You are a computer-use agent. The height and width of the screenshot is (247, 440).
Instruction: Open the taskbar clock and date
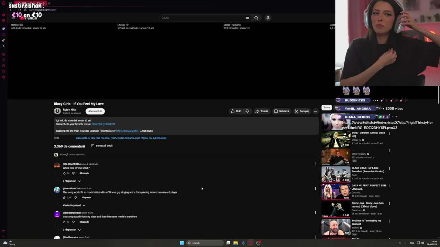point(432,243)
